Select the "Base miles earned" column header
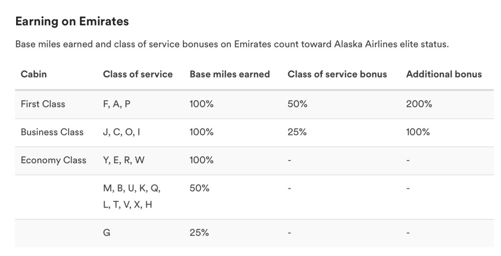Screen dimensions: 501x256 [229, 74]
